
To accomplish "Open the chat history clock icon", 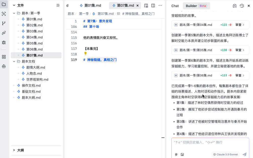I will click(242, 6).
